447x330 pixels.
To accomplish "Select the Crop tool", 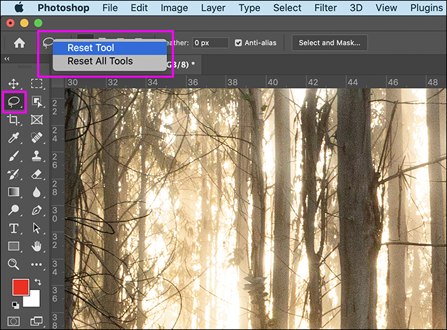I will coord(14,120).
